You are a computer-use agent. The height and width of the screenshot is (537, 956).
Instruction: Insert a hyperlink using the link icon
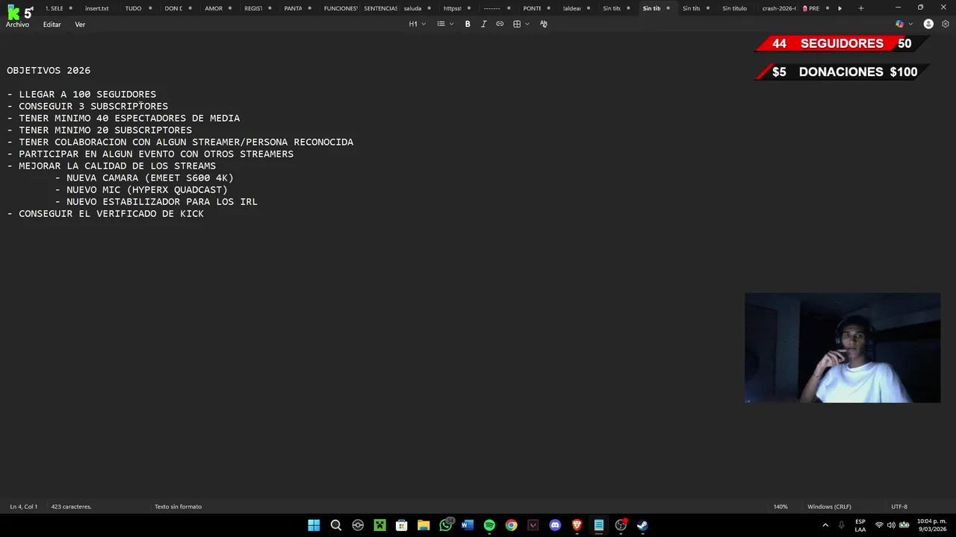(x=500, y=24)
